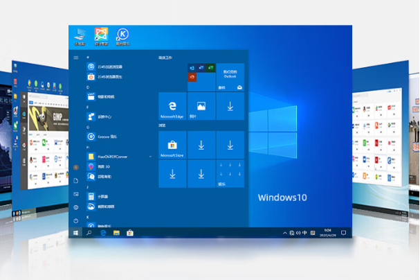Open Settings gear in Start sidebar

tap(75, 207)
